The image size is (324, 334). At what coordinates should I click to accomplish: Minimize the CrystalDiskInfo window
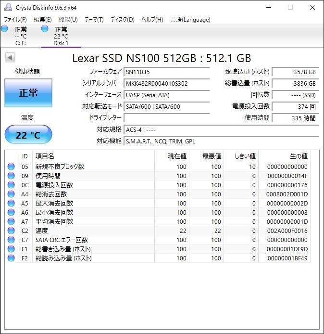[x=269, y=7]
